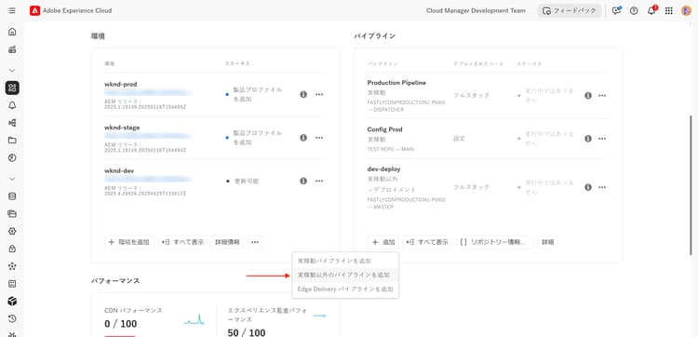Open more actions for wknd-stage
Screen dimensions: 698x337
(x=319, y=138)
